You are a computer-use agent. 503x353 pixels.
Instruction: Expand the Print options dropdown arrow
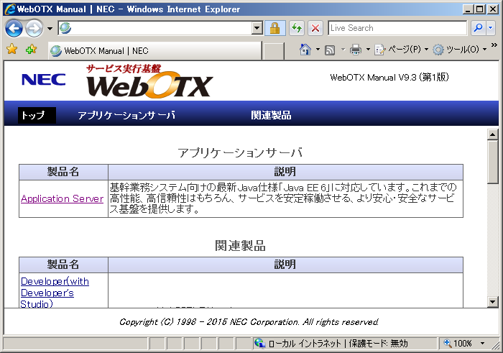pos(368,50)
